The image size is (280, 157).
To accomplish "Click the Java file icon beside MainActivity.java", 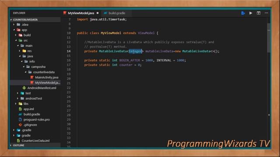I will (x=32, y=77).
